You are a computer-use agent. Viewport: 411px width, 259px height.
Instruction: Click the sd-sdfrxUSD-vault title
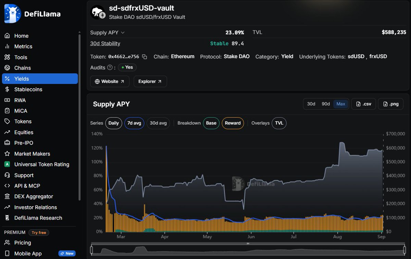point(141,8)
